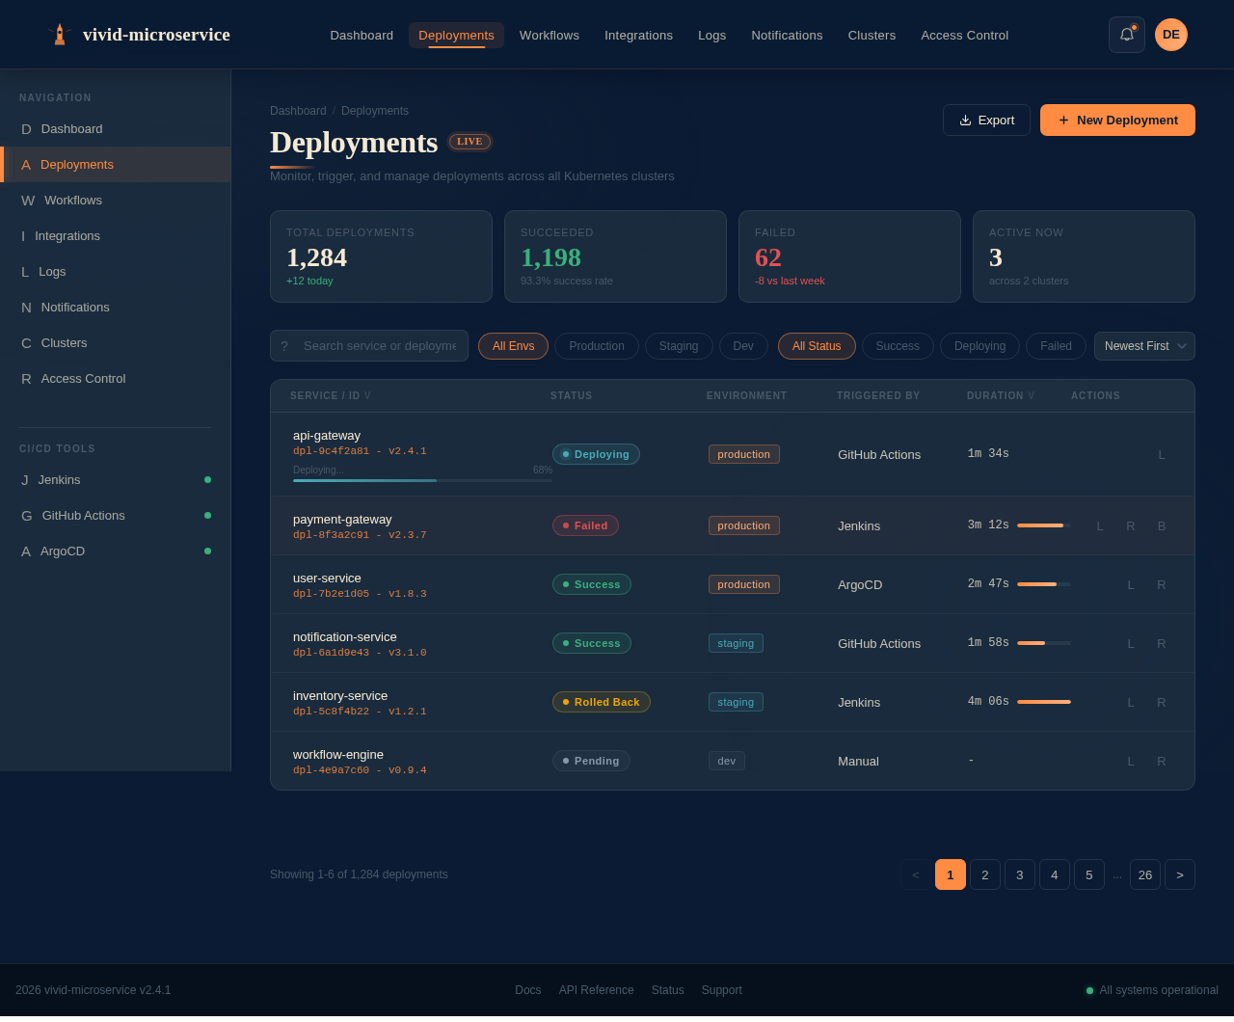Click the DE user avatar
The width and height of the screenshot is (1234, 1022).
pos(1170,34)
